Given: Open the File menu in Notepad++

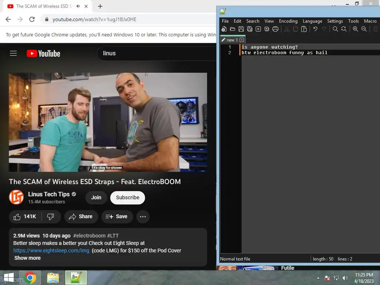Looking at the screenshot, I should (x=225, y=21).
